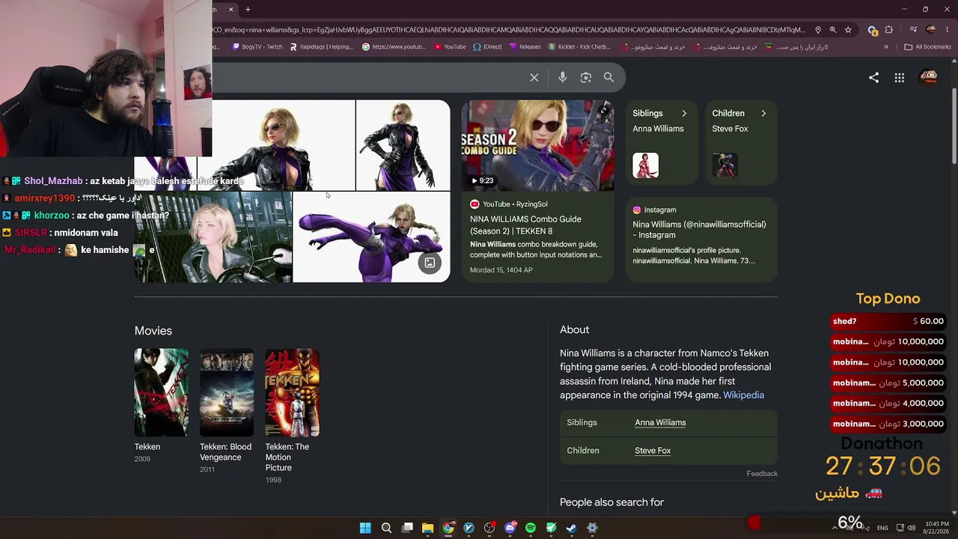Open the taskbar clock and date
The width and height of the screenshot is (958, 539).
[936, 528]
